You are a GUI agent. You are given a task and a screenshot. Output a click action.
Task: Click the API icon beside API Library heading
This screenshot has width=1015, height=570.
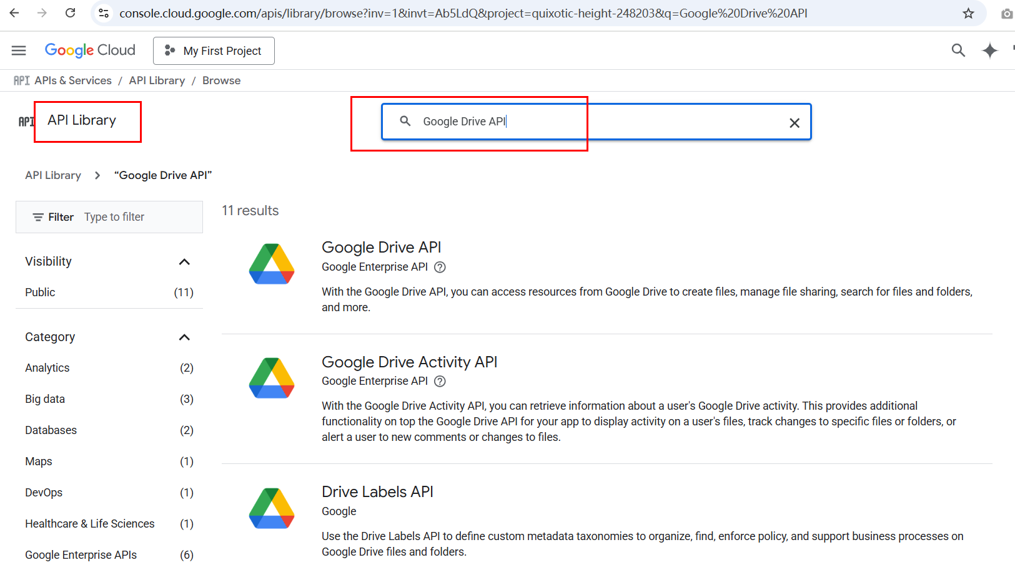click(26, 122)
